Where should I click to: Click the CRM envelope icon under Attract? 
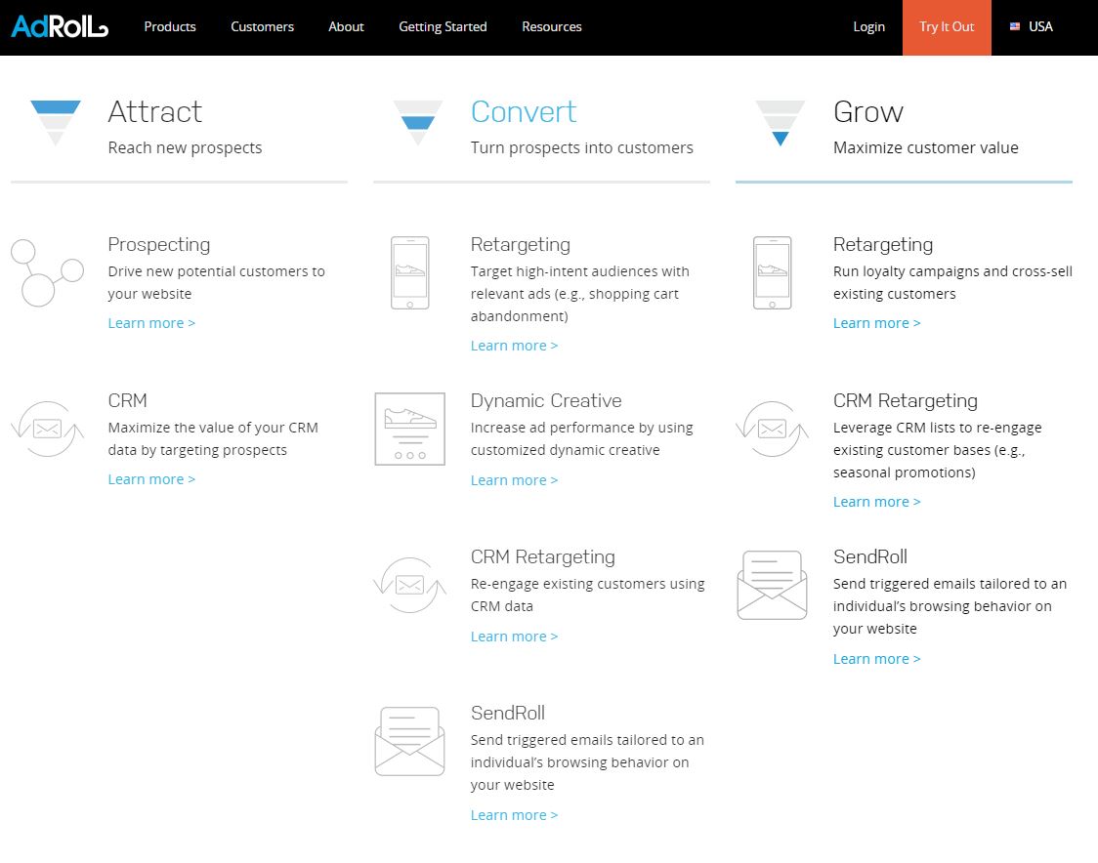click(x=46, y=429)
